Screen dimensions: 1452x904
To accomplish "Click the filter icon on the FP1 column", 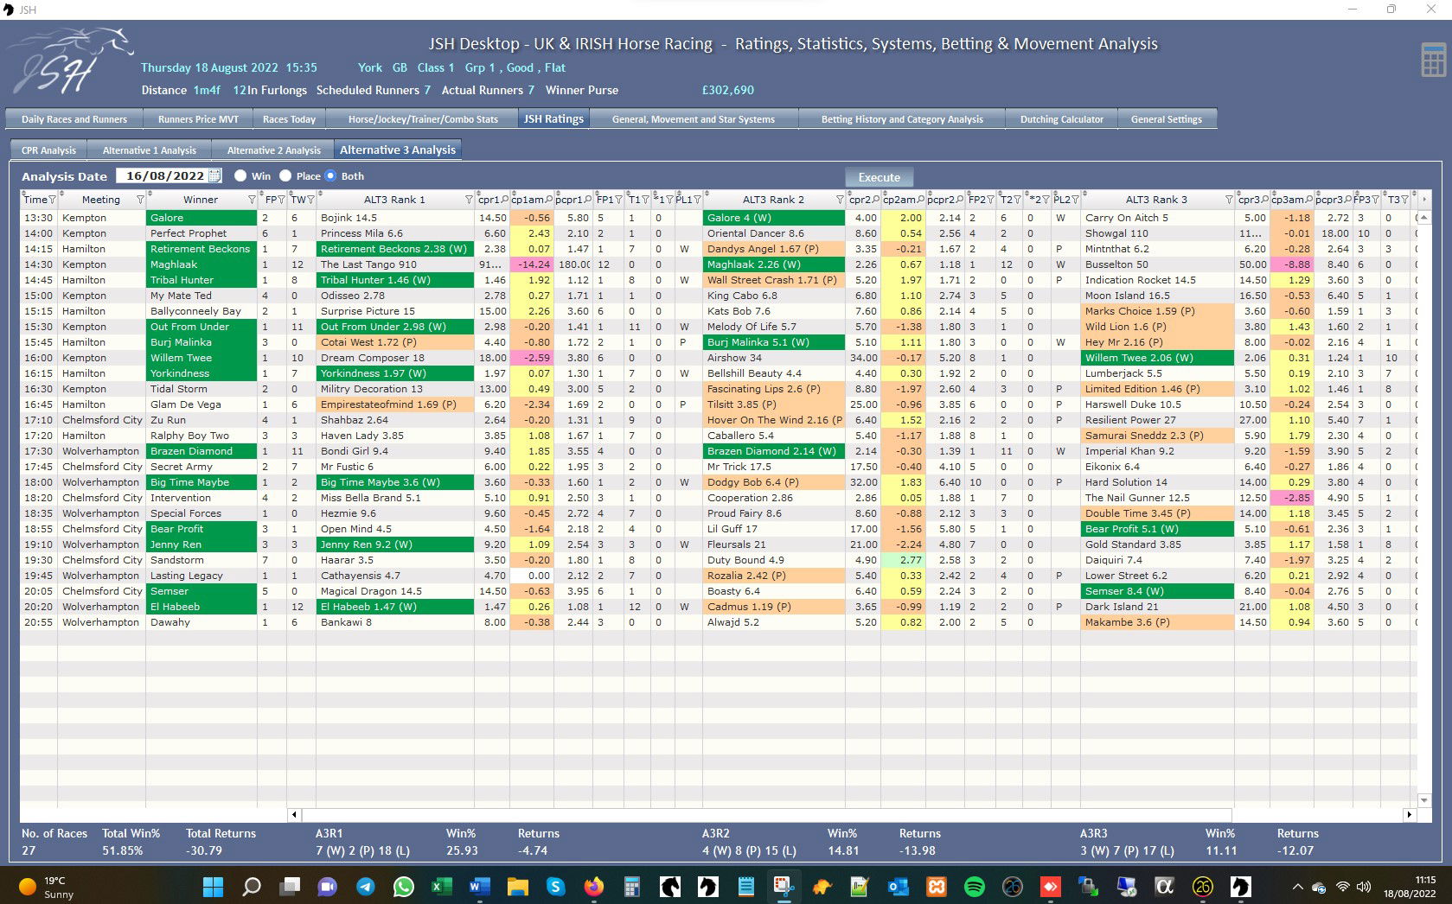I will (618, 200).
